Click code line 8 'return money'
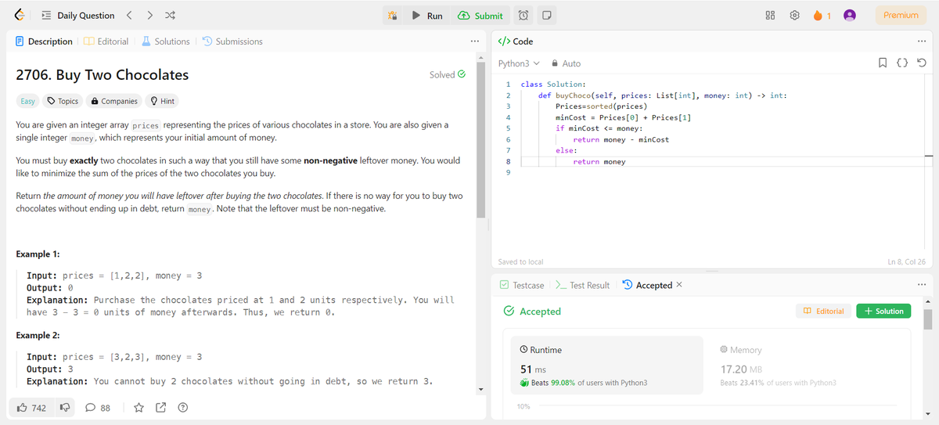The image size is (939, 425). coord(599,162)
